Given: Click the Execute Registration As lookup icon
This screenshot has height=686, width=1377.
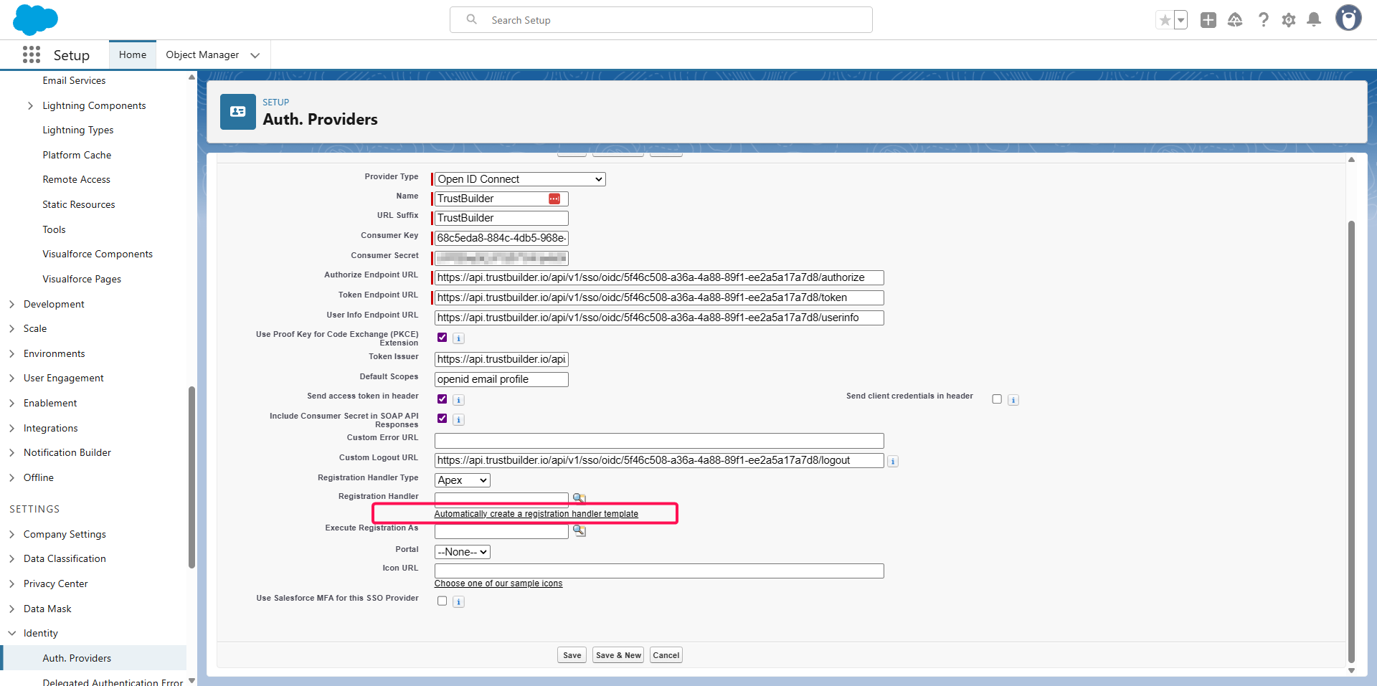Looking at the screenshot, I should pyautogui.click(x=579, y=531).
